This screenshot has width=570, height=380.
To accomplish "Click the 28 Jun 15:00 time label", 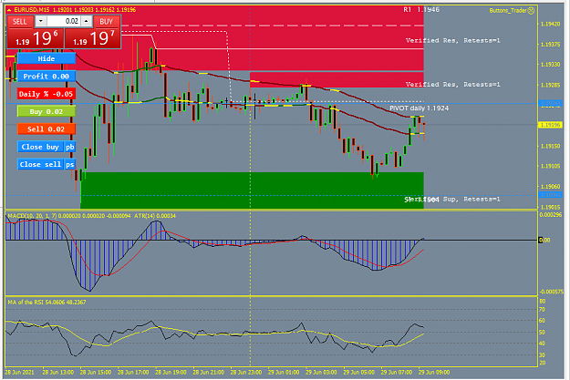I will 96,373.
